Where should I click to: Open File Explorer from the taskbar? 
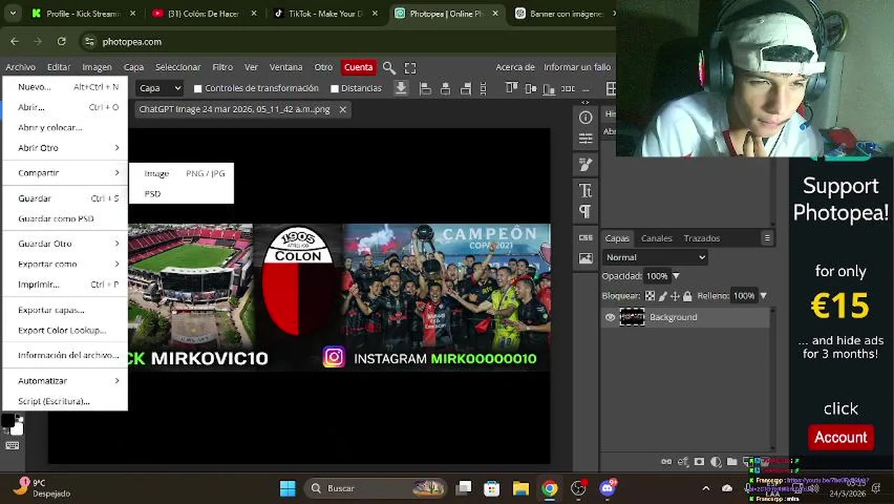click(x=520, y=489)
